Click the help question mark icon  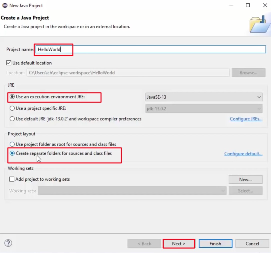coord(8,243)
